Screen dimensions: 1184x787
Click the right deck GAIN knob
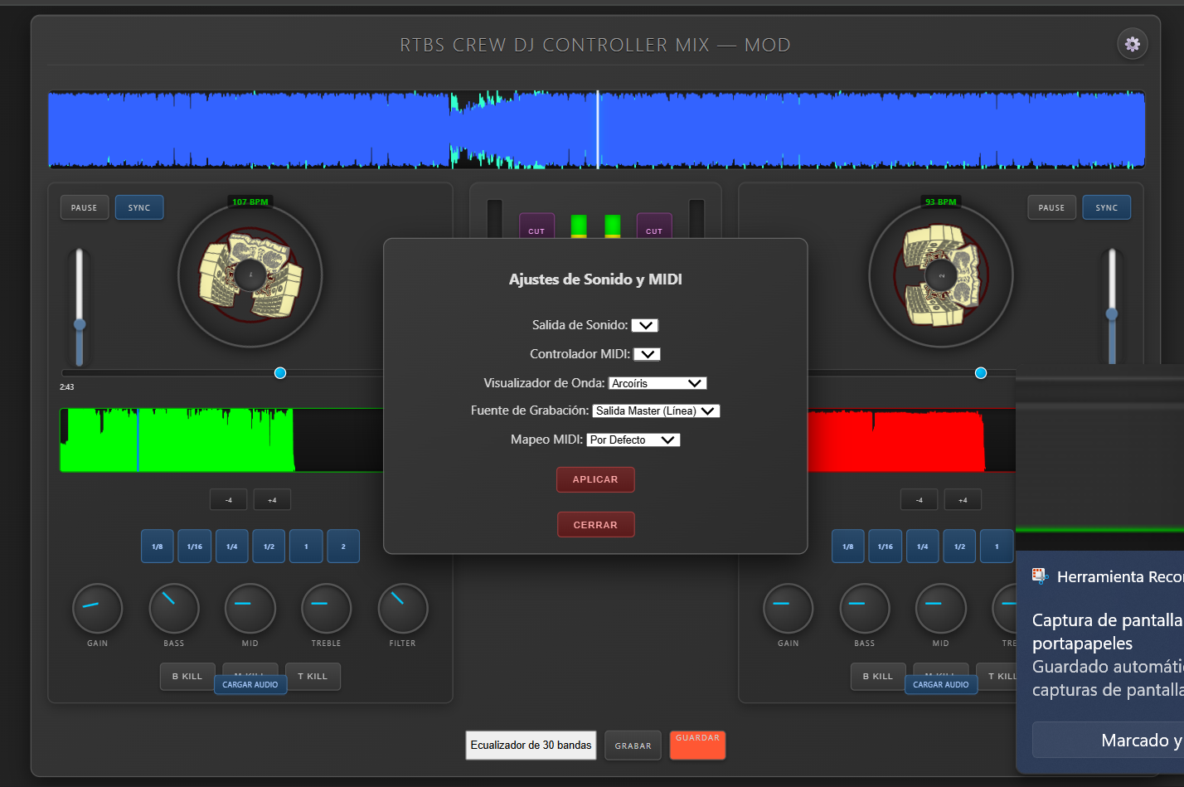tap(788, 610)
